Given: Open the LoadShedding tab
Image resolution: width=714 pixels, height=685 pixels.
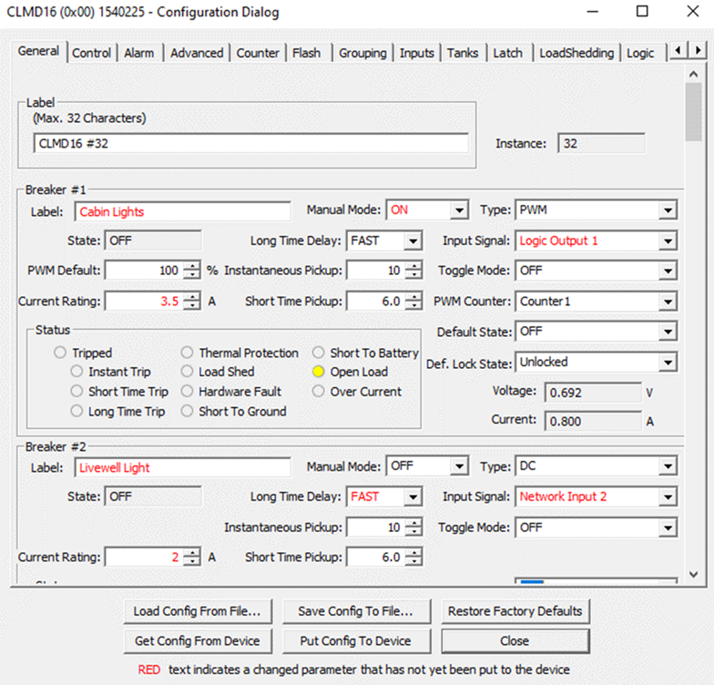Looking at the screenshot, I should tap(576, 53).
